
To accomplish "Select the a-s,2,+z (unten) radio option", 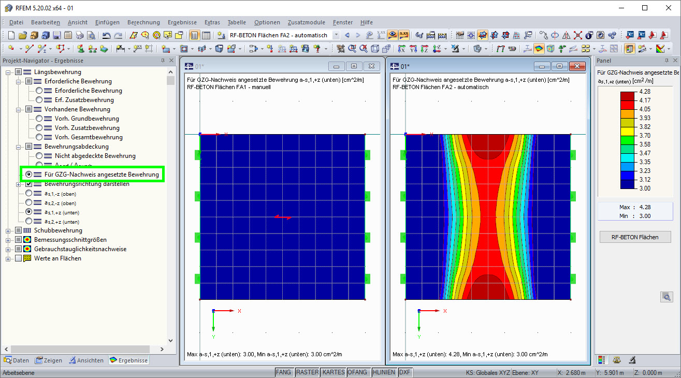I will pyautogui.click(x=30, y=222).
